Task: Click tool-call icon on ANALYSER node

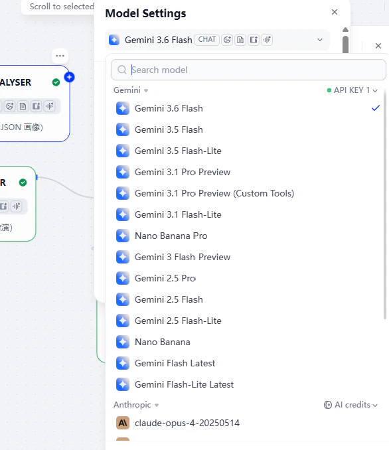Action: pyautogui.click(x=10, y=106)
